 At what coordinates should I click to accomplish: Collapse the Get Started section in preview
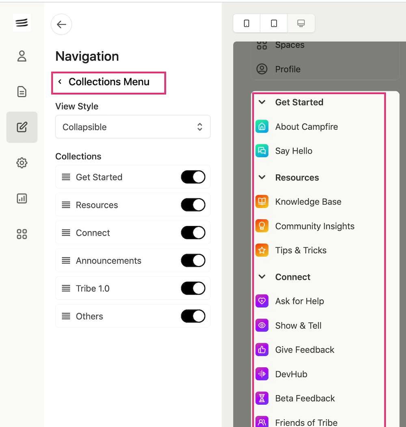click(262, 102)
